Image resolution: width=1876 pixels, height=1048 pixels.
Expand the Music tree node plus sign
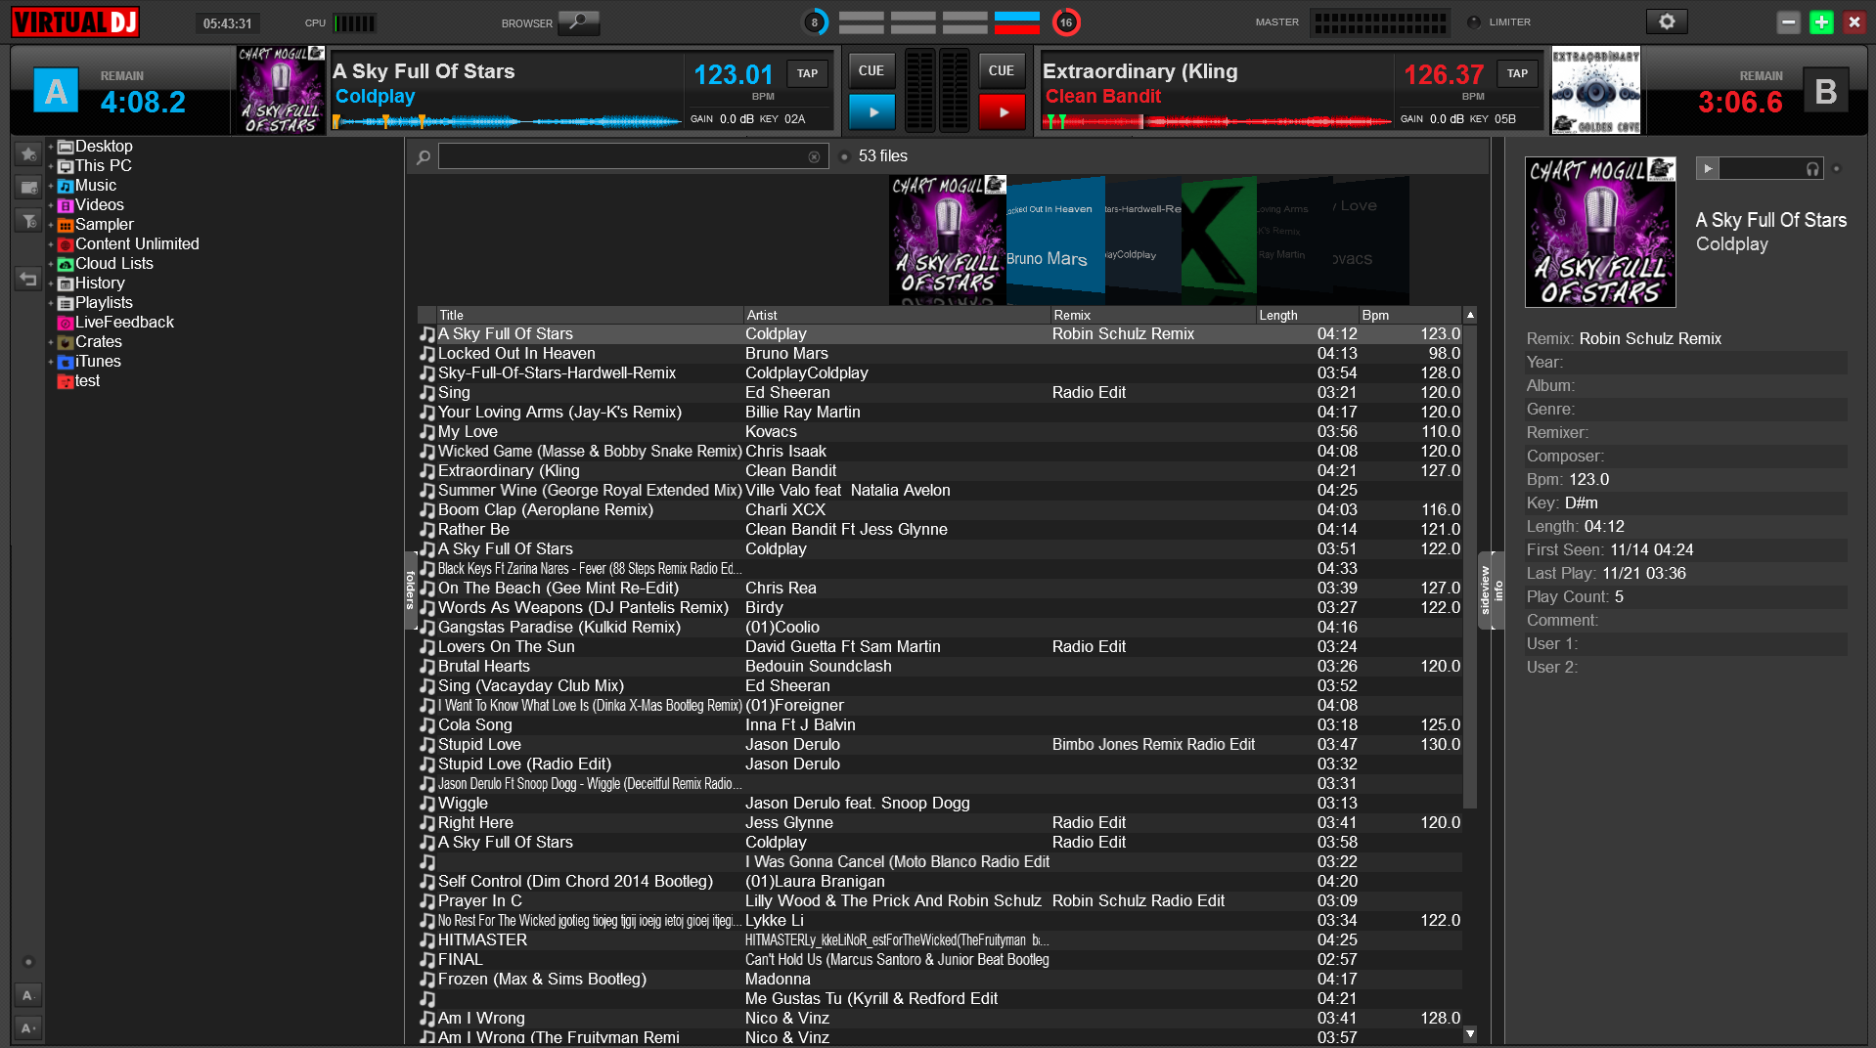(x=51, y=186)
